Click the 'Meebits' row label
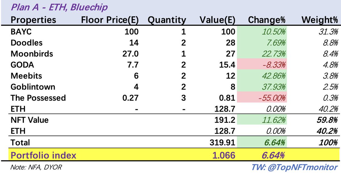 click(x=26, y=76)
